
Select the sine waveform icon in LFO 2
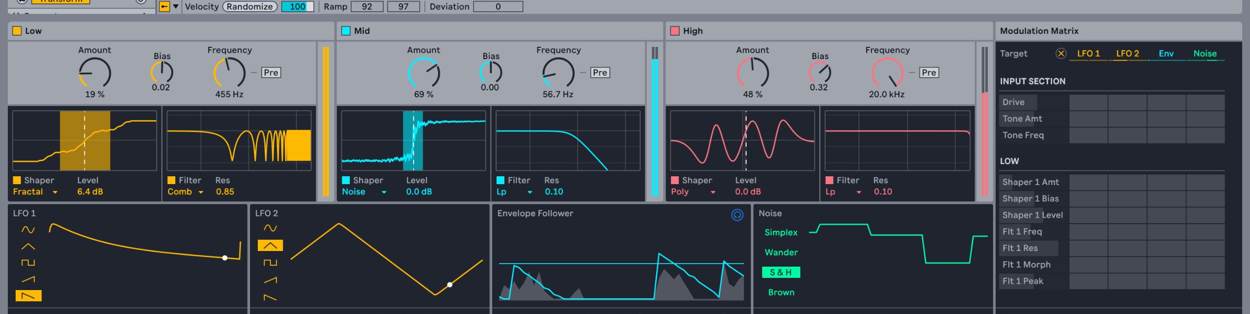pyautogui.click(x=270, y=228)
